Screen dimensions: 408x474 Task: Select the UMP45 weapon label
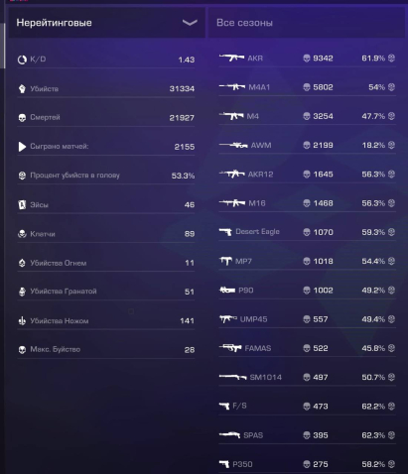(x=253, y=319)
